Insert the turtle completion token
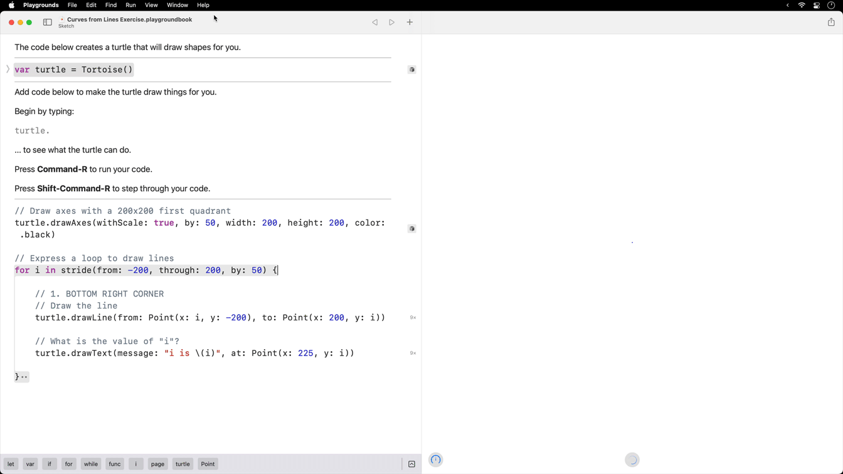 point(182,463)
